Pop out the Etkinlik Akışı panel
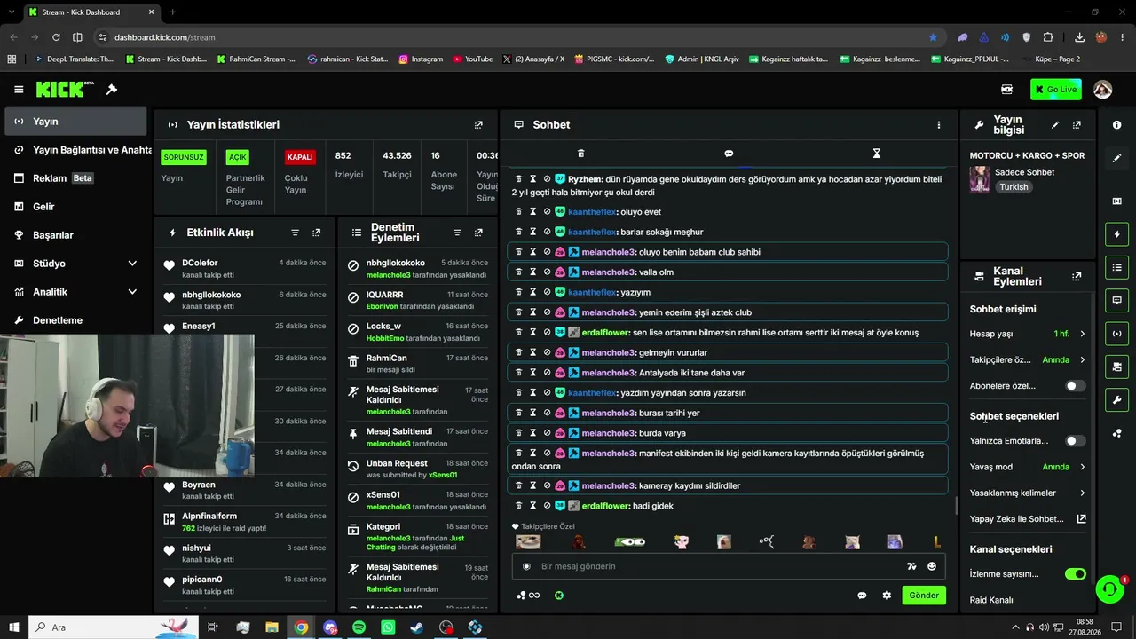 pyautogui.click(x=316, y=233)
